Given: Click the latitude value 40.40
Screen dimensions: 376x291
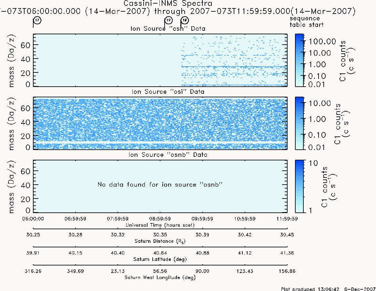Looking at the screenshot, I should tap(118, 253).
